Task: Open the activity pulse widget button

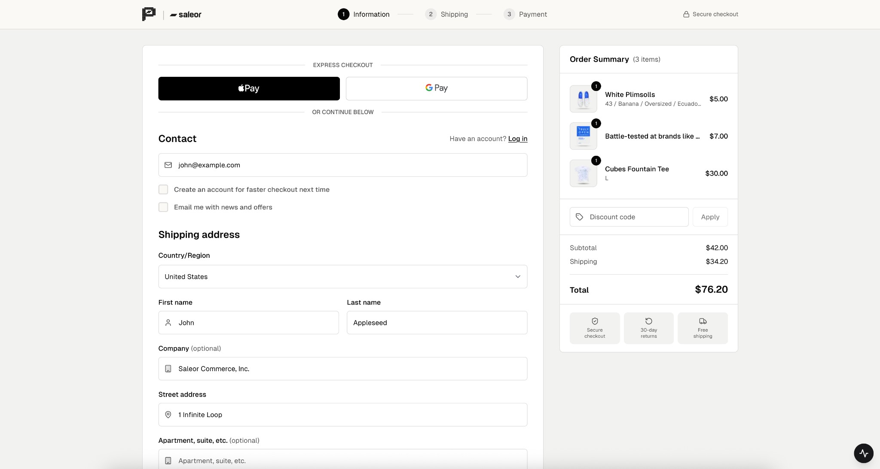Action: pos(863,453)
